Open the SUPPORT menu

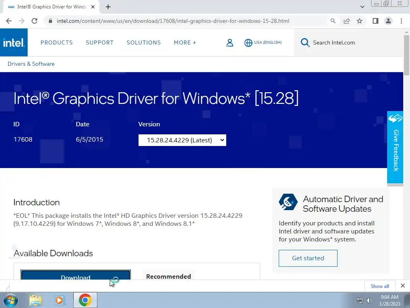tap(100, 43)
